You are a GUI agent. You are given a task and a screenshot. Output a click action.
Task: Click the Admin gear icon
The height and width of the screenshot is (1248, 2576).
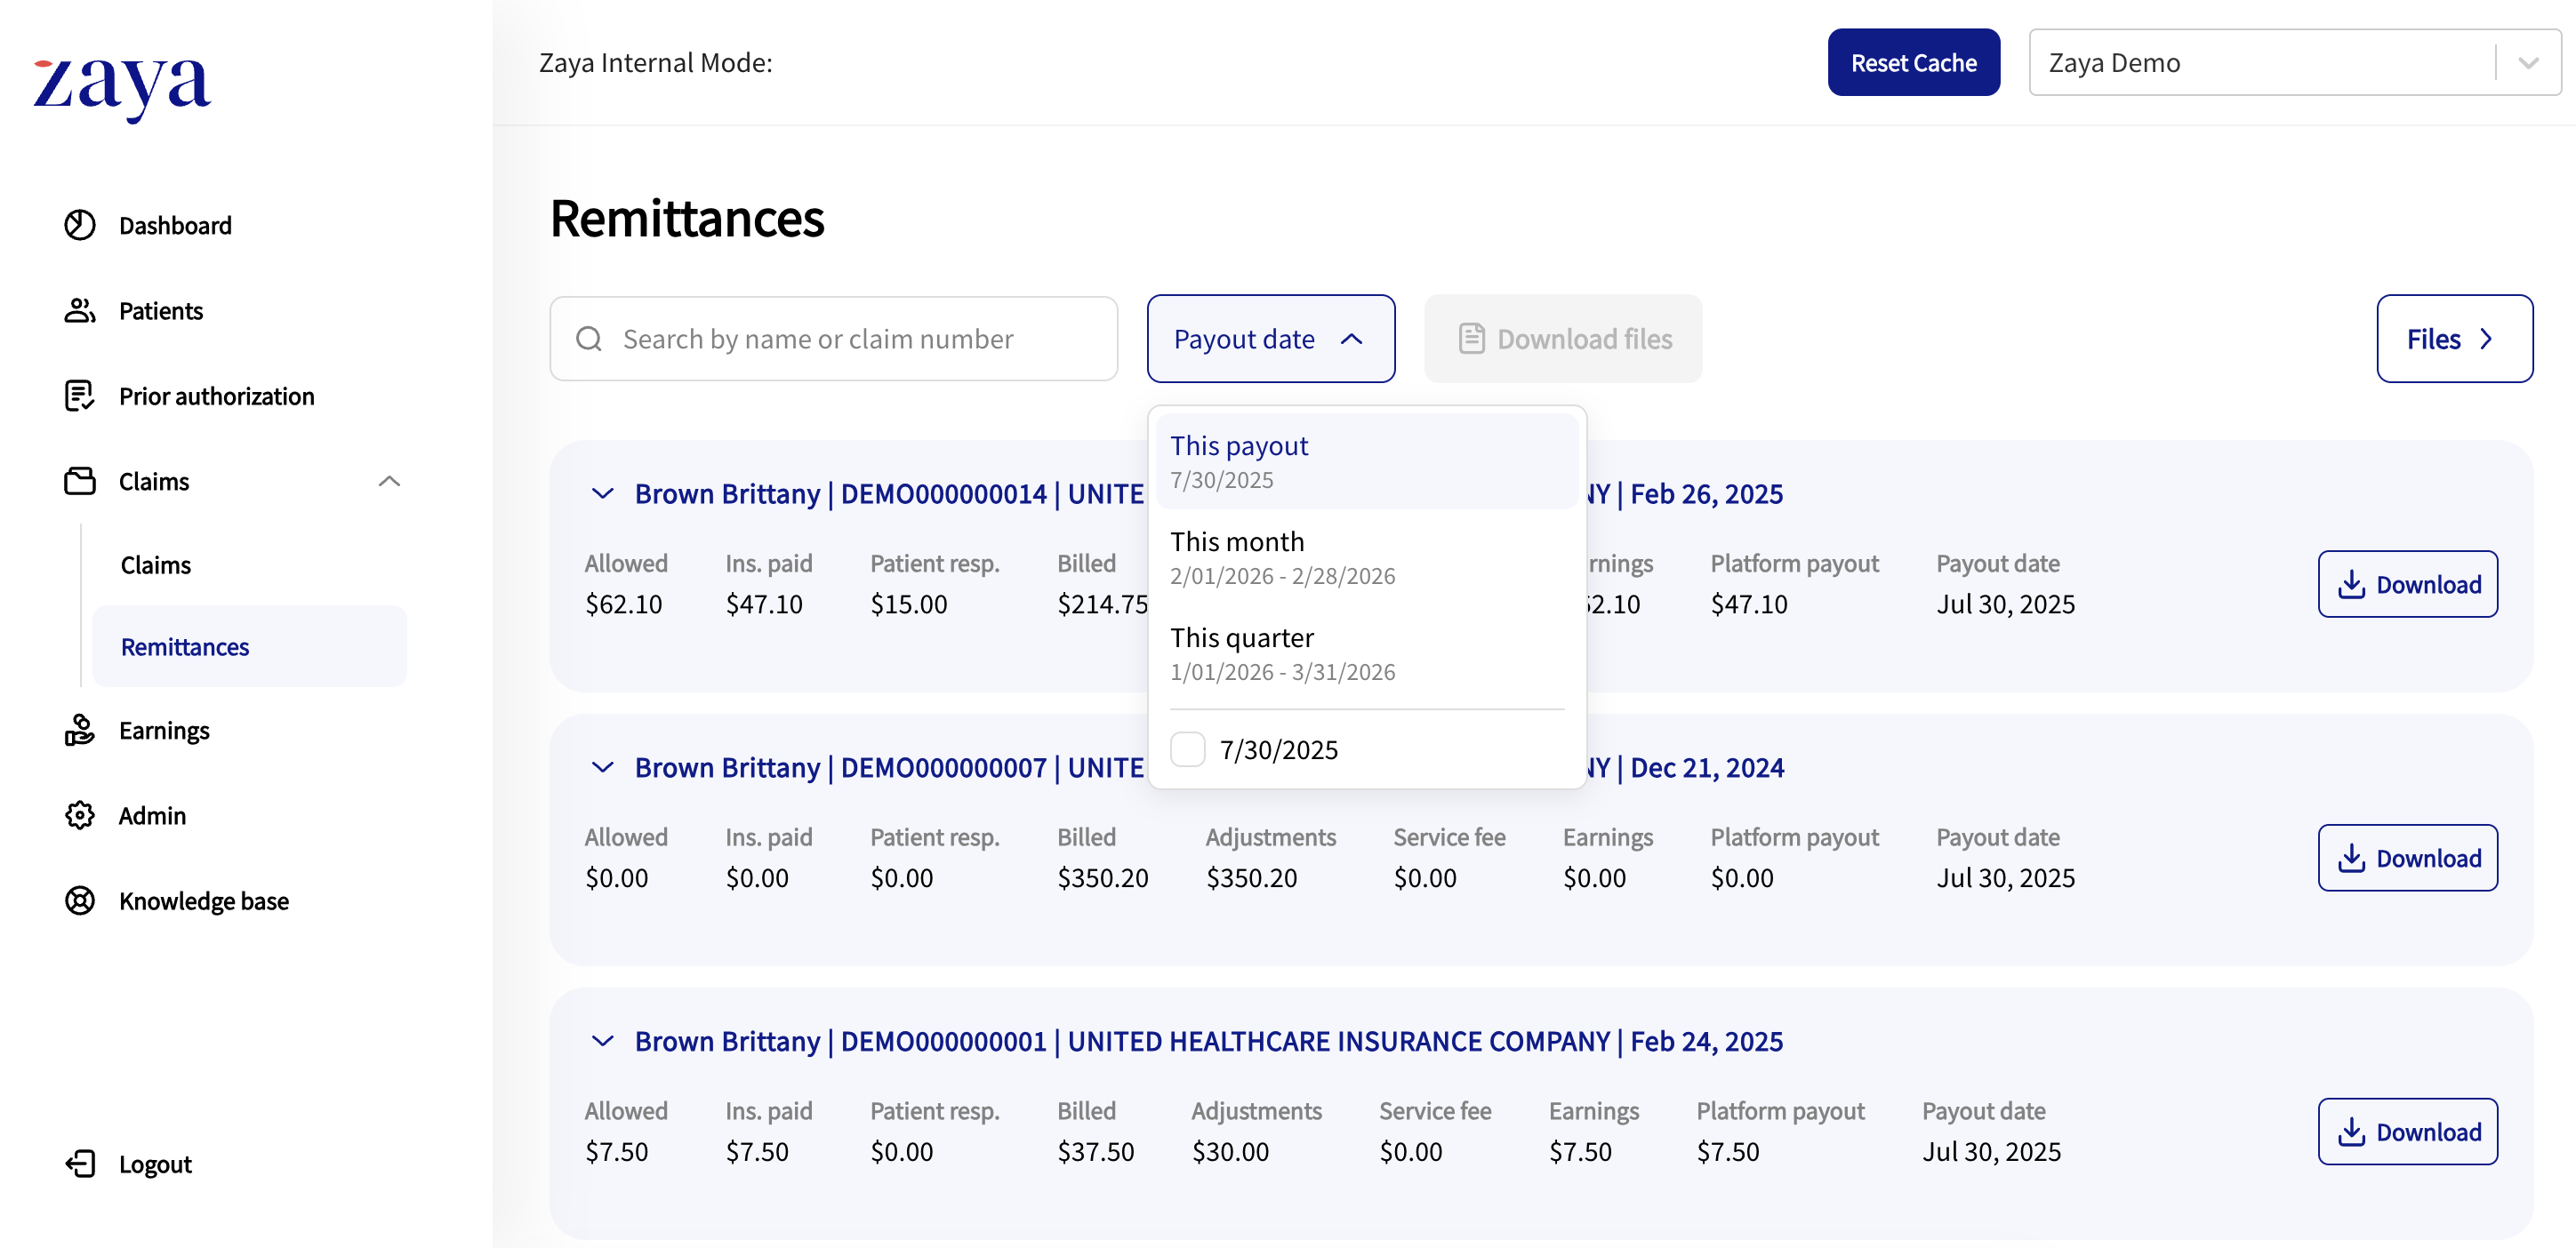click(x=80, y=816)
